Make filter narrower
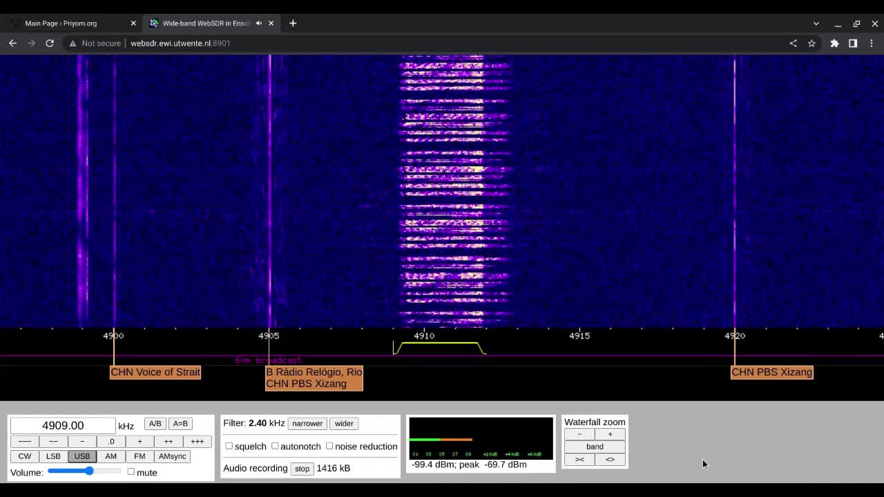Viewport: 884px width, 497px height. [307, 423]
